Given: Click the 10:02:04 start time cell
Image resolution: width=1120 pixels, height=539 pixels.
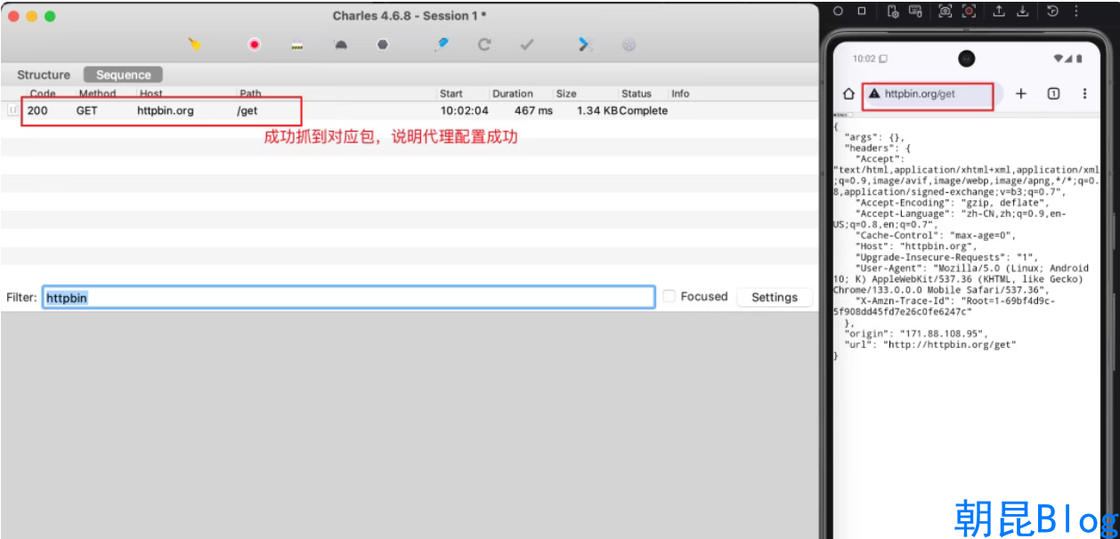Looking at the screenshot, I should click(x=465, y=111).
